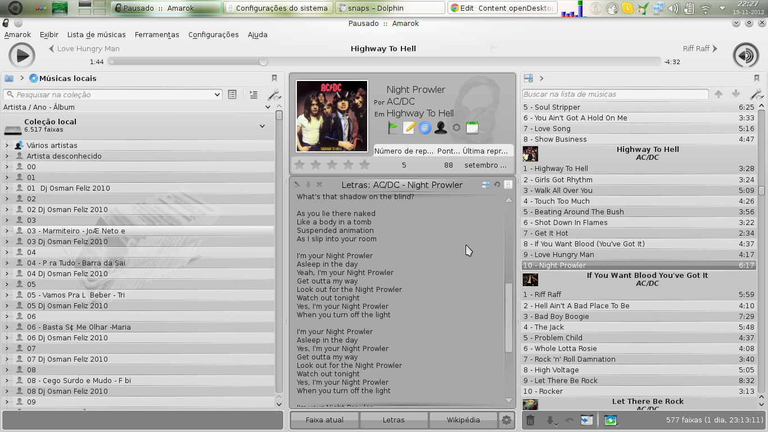Viewport: 768px width, 432px height.
Task: Set rating to the third star
Action: pyautogui.click(x=332, y=165)
